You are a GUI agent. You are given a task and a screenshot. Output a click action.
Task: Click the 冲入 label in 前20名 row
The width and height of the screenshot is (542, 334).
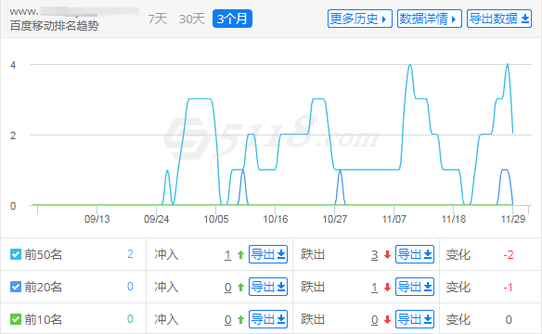click(x=166, y=288)
